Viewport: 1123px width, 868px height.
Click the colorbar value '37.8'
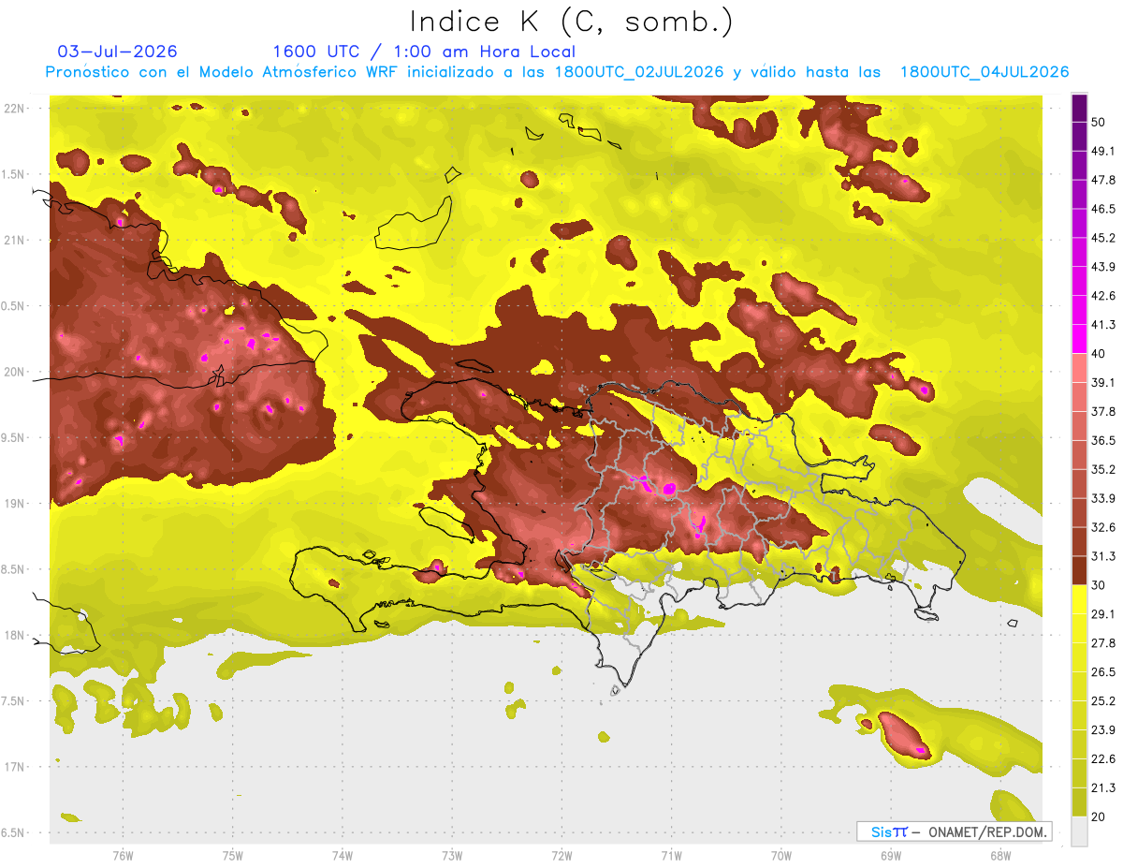pyautogui.click(x=1103, y=412)
